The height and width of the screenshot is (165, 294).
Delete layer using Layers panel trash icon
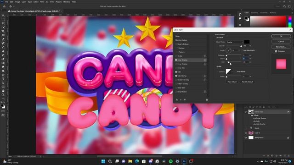pos(289,156)
